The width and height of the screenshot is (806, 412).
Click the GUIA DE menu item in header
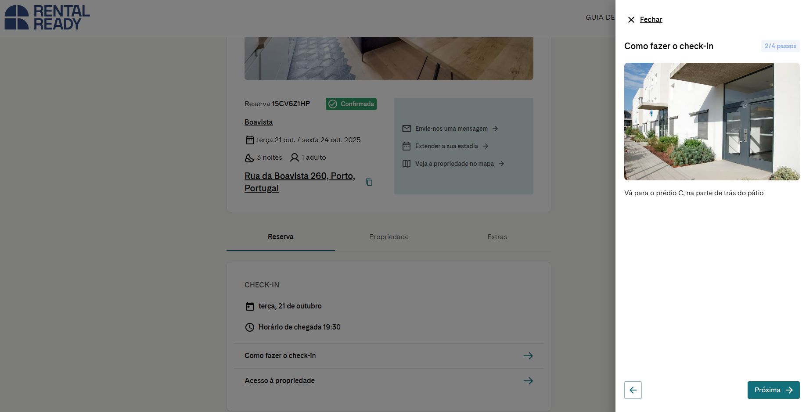(x=600, y=18)
